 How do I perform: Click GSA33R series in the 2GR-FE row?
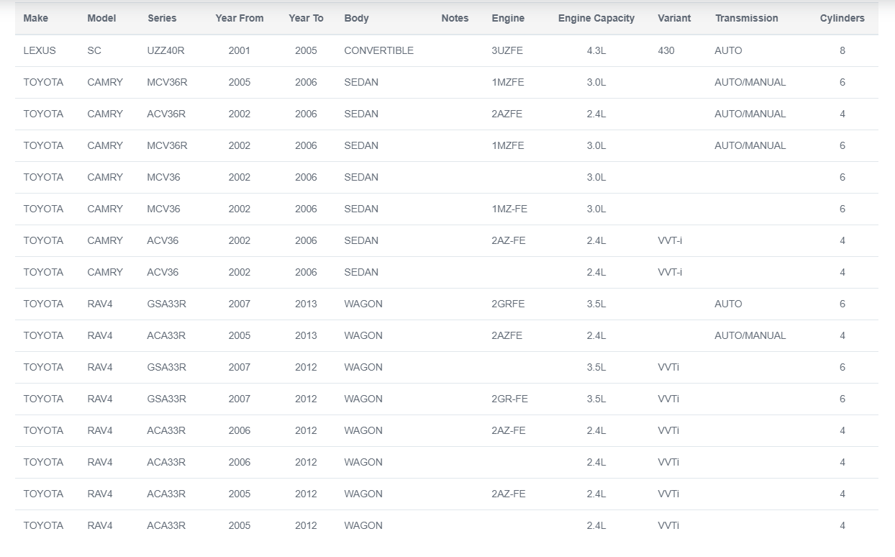coord(166,399)
